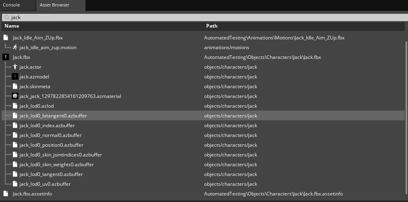Select jack.azmodel entry
Viewport: 408px width, 202px height.
34,77
